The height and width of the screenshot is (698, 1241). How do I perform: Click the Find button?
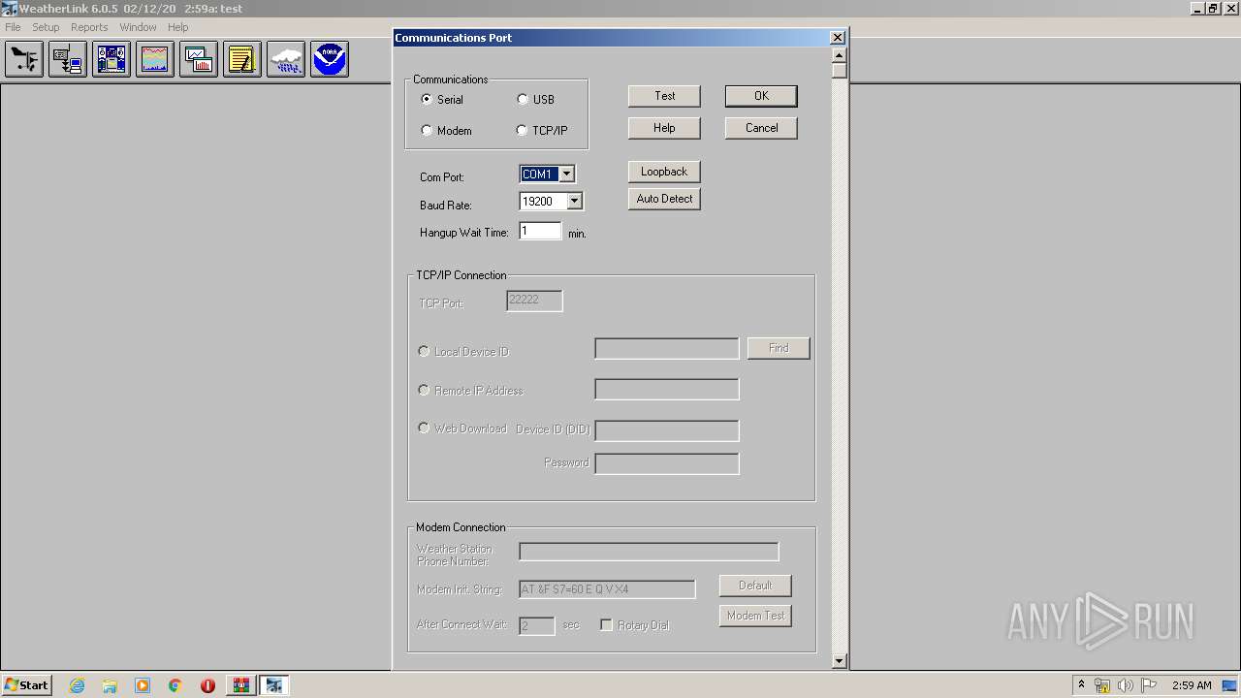point(779,348)
